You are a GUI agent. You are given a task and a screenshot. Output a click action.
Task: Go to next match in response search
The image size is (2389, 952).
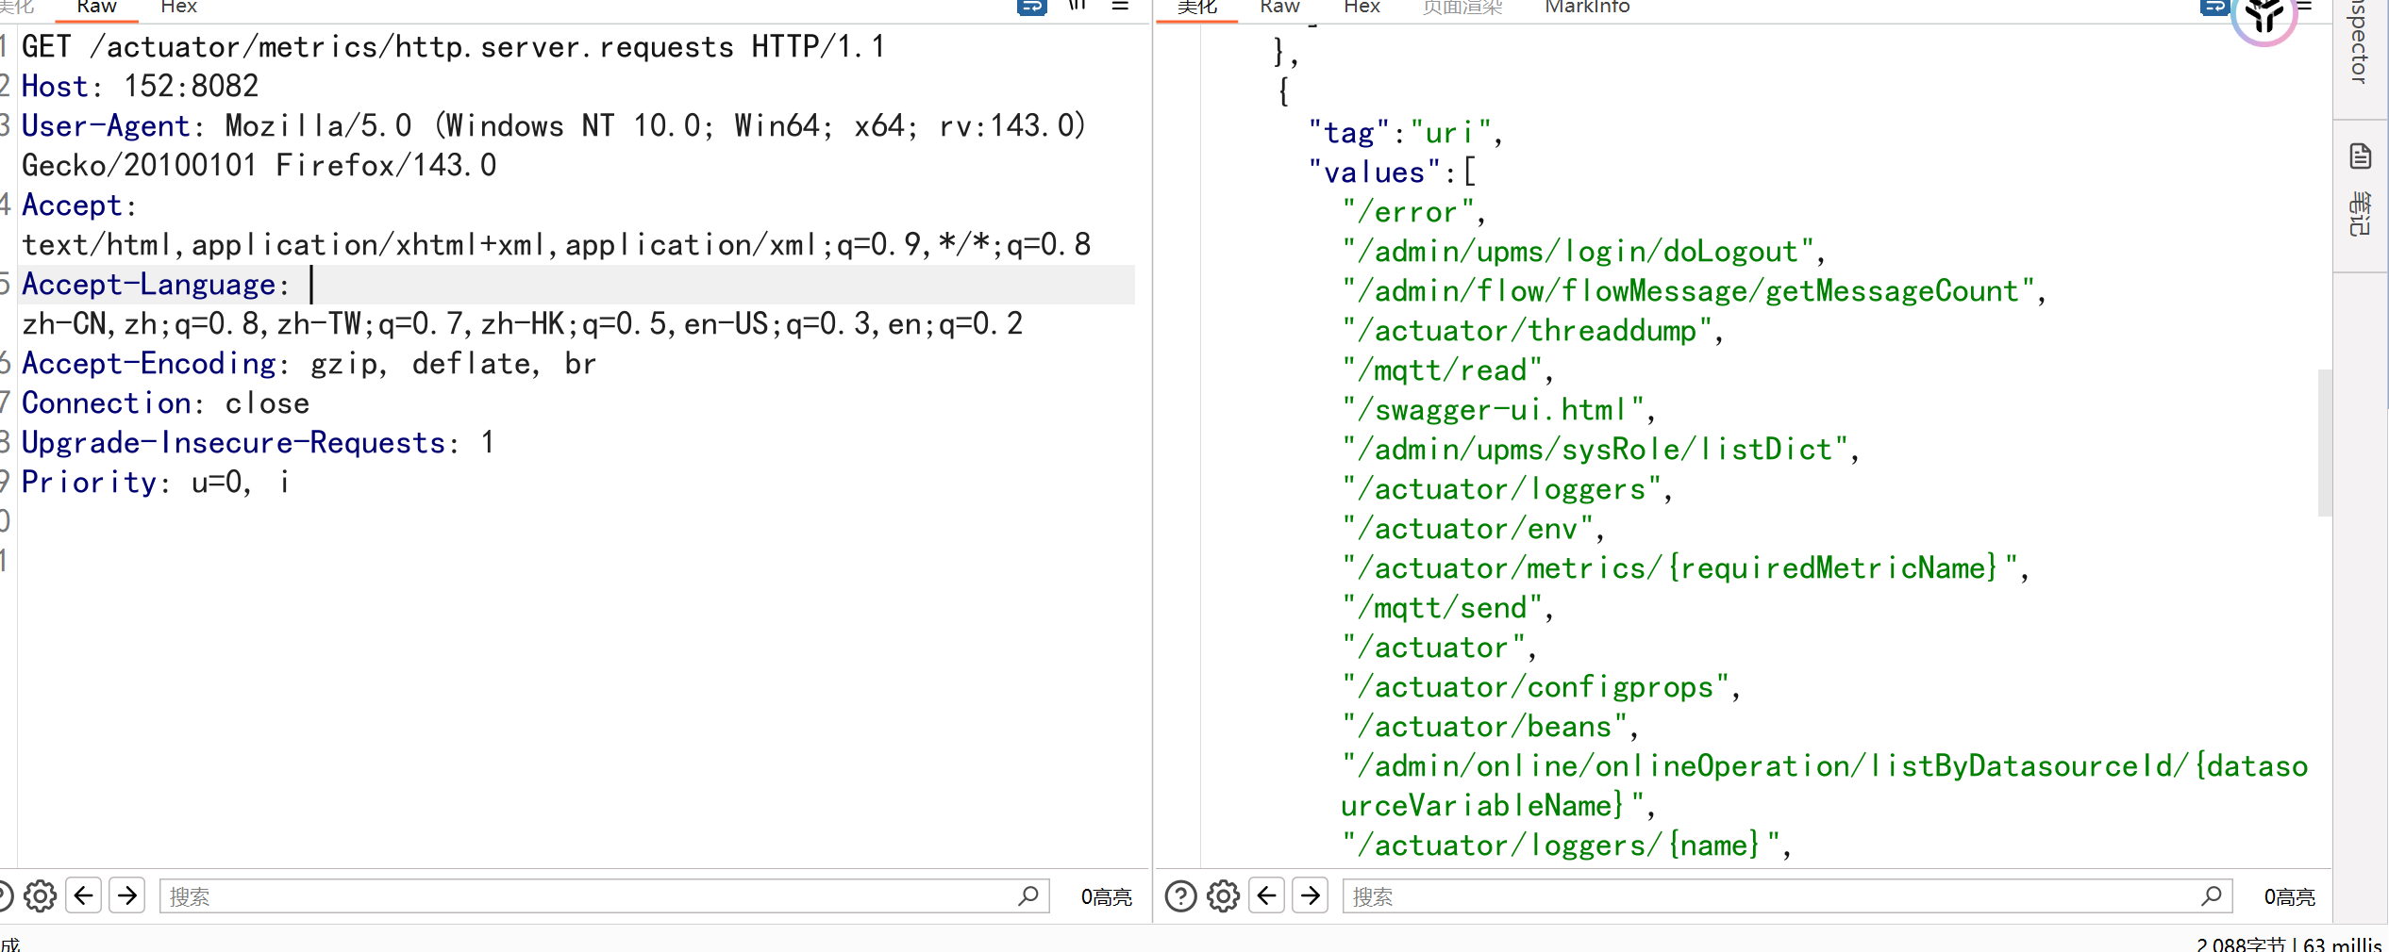[x=1311, y=895]
